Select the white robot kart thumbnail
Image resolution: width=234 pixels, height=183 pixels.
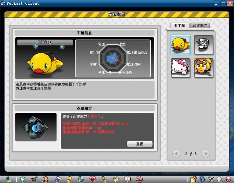(204, 45)
